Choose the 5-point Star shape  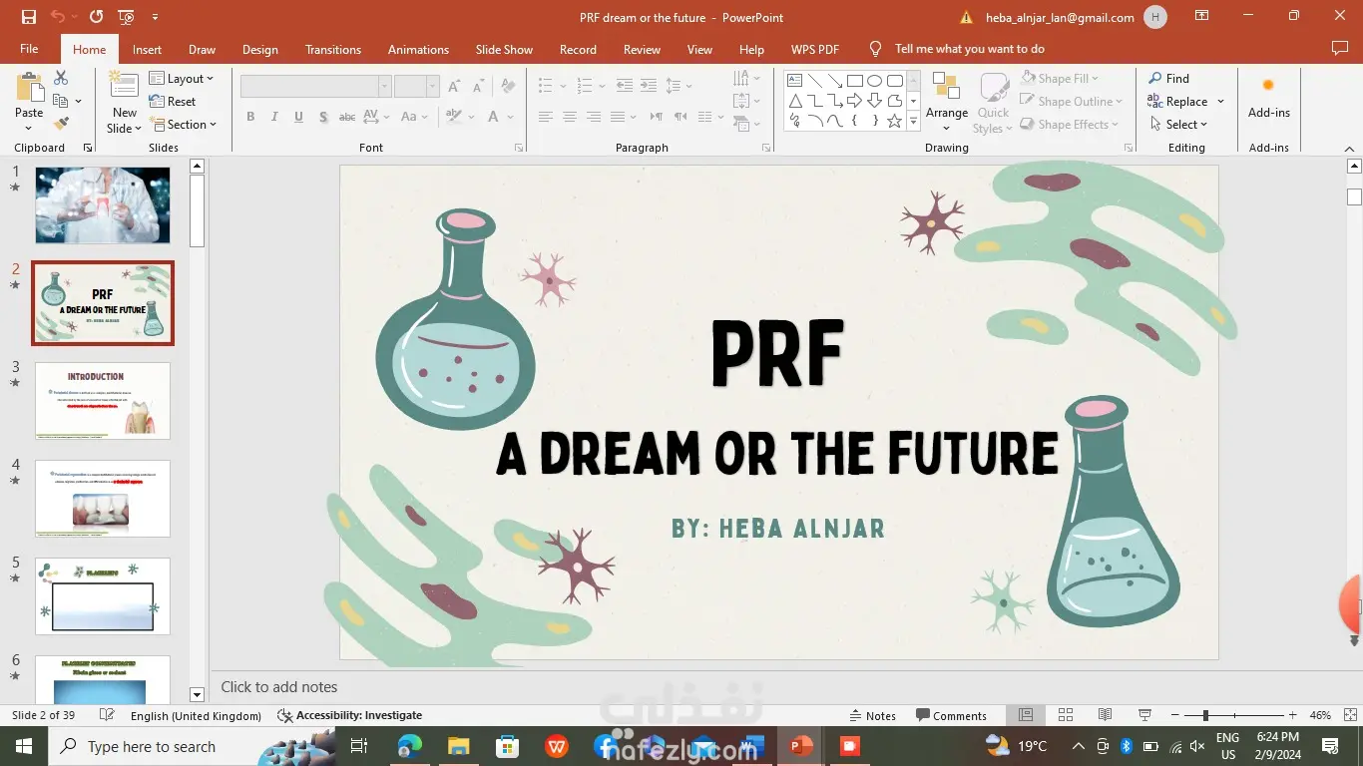click(895, 122)
